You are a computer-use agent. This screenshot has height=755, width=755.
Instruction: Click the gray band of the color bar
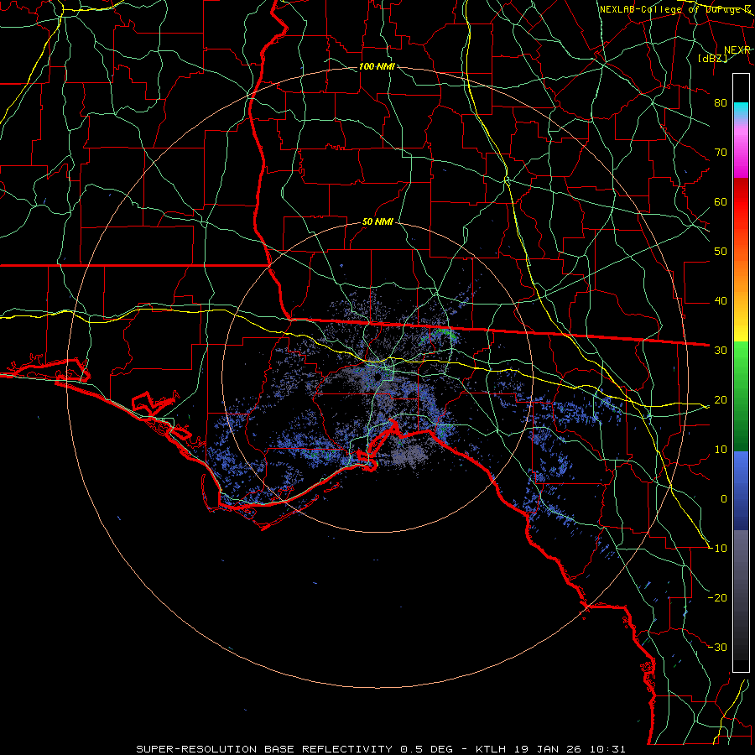741,595
